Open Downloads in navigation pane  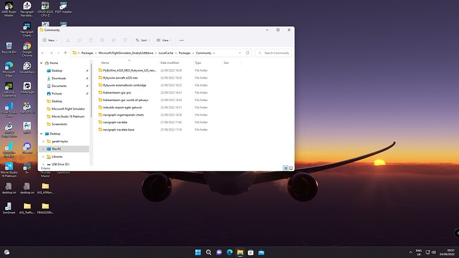pyautogui.click(x=59, y=78)
